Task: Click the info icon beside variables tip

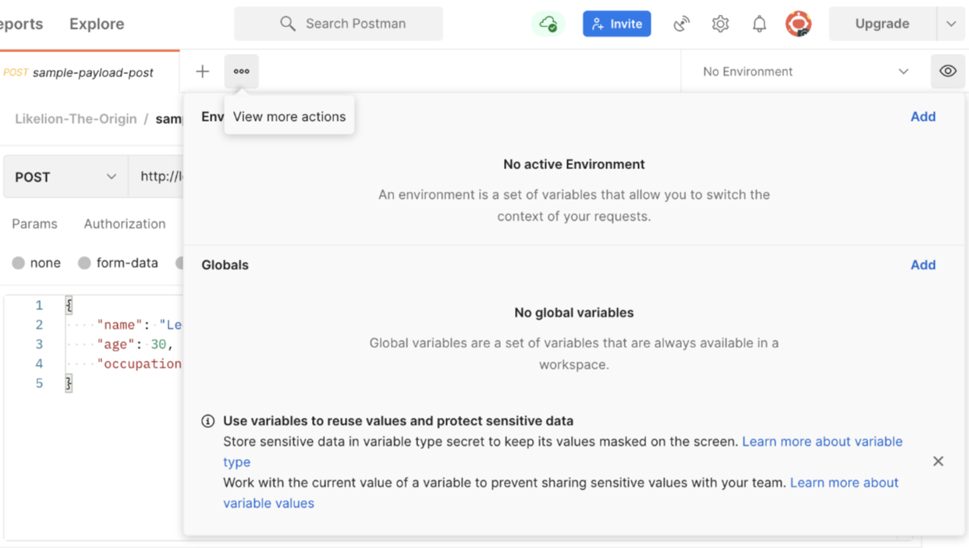Action: click(x=208, y=421)
